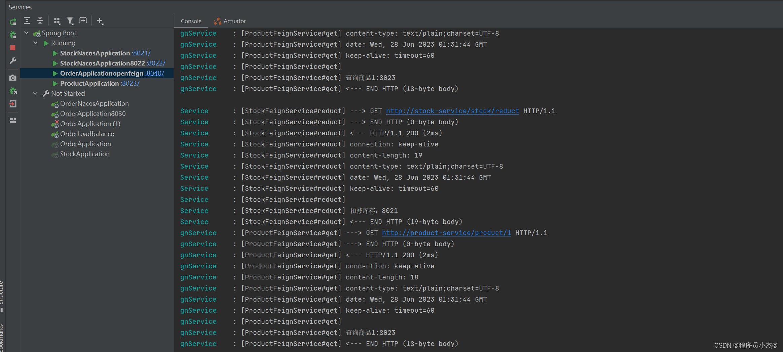The width and height of the screenshot is (783, 352).
Task: Click the Spring icon beside OrderApplication
Action: (55, 144)
